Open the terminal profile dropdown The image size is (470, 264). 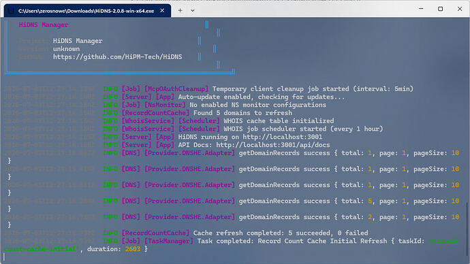click(x=193, y=10)
